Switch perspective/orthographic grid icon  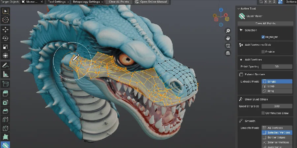228,53
